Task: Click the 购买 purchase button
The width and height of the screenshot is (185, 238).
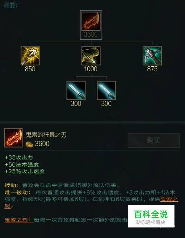Action: pyautogui.click(x=154, y=140)
